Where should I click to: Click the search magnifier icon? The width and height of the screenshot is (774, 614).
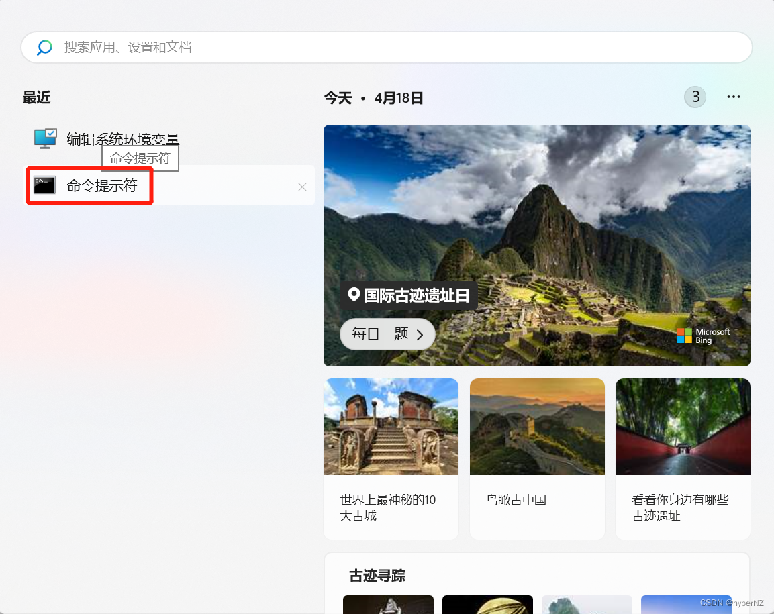pyautogui.click(x=44, y=48)
